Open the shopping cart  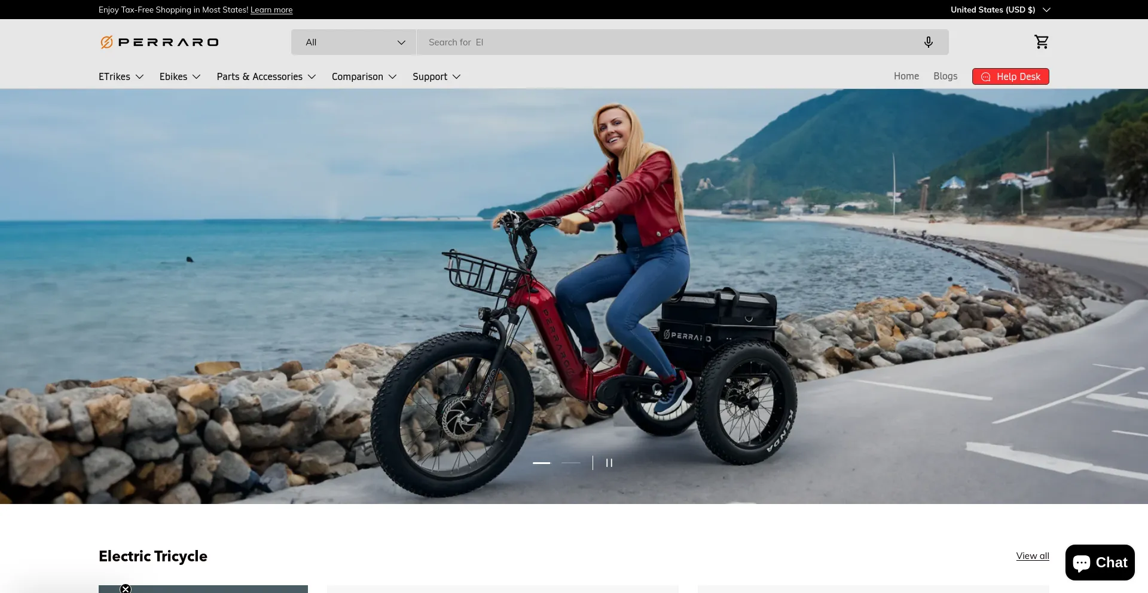tap(1042, 42)
